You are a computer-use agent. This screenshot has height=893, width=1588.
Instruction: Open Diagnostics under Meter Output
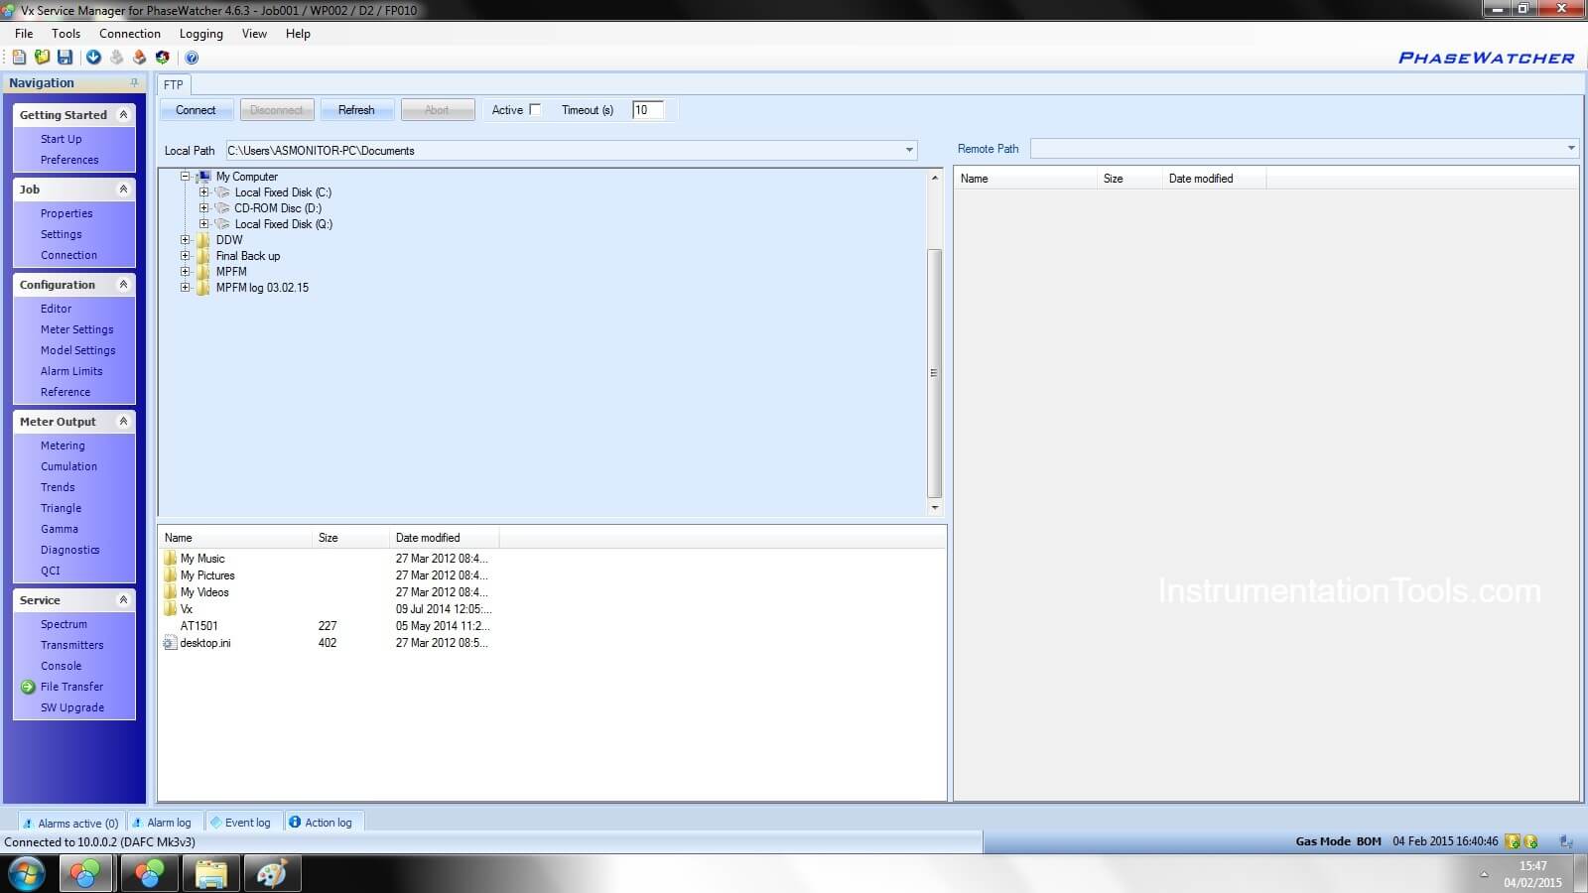(x=70, y=550)
